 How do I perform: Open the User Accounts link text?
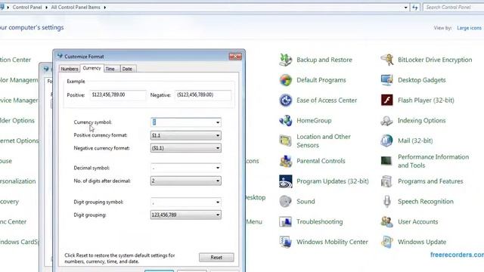[x=417, y=221]
